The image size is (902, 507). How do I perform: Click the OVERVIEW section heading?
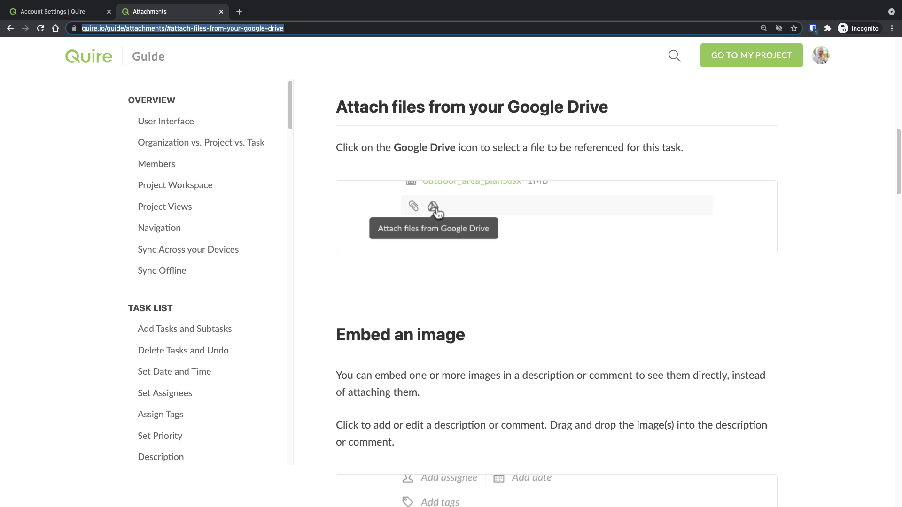point(152,100)
